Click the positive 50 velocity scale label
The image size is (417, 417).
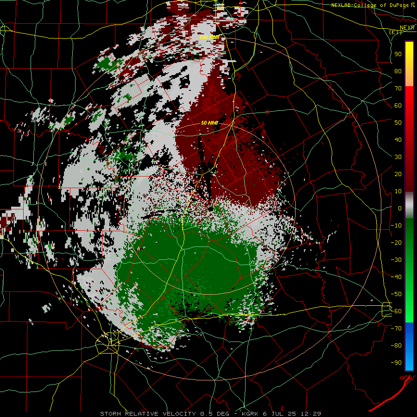coord(398,123)
